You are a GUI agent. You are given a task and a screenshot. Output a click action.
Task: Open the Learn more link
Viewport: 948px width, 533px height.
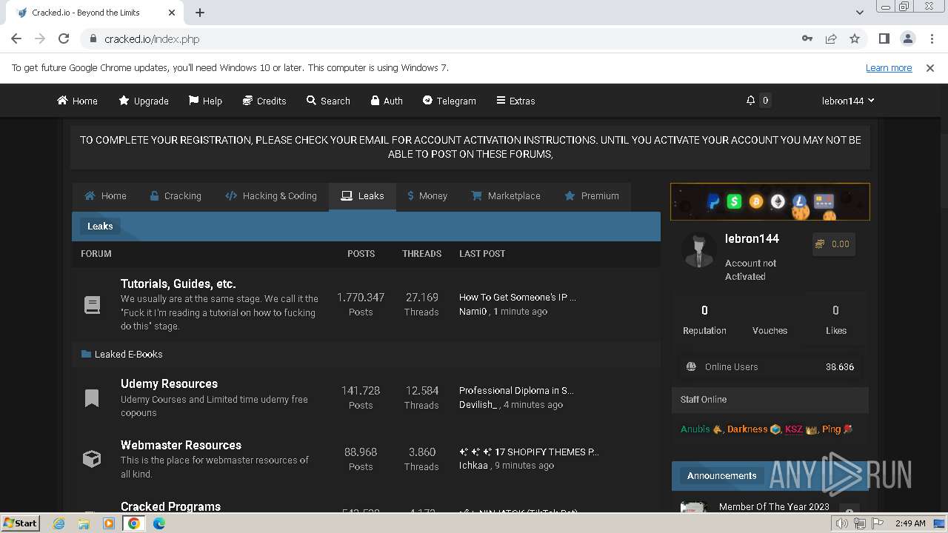(x=889, y=67)
